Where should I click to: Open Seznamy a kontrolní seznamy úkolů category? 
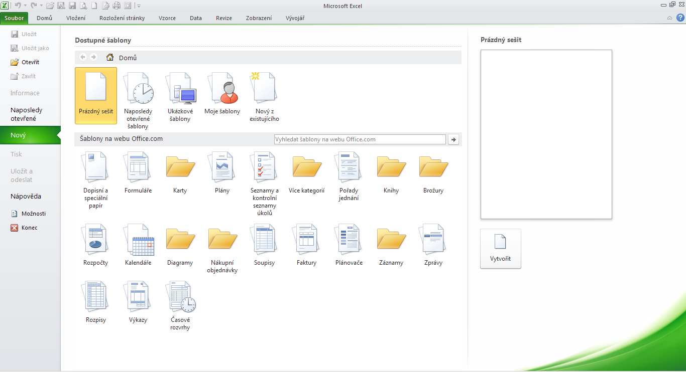265,184
